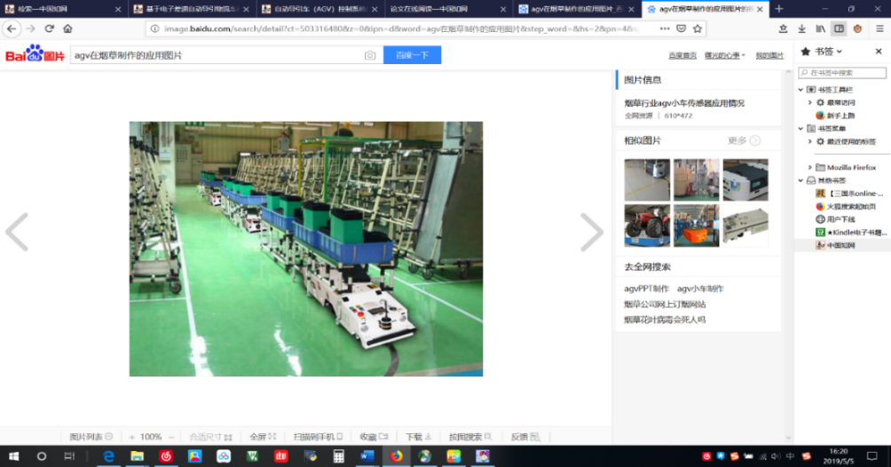
Task: Click the bookmarks search field
Action: (842, 72)
